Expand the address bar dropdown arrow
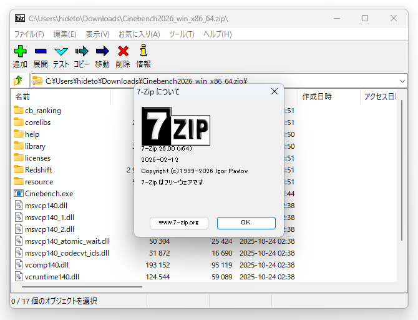Screen dimensions: 418x320 (x=402, y=81)
